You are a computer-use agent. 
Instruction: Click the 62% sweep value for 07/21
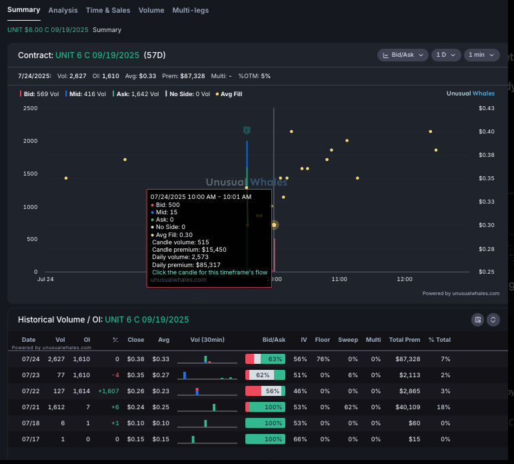tap(351, 407)
